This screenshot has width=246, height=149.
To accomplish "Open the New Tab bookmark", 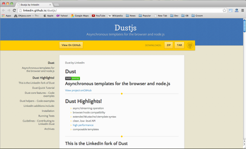I will click(x=161, y=16).
